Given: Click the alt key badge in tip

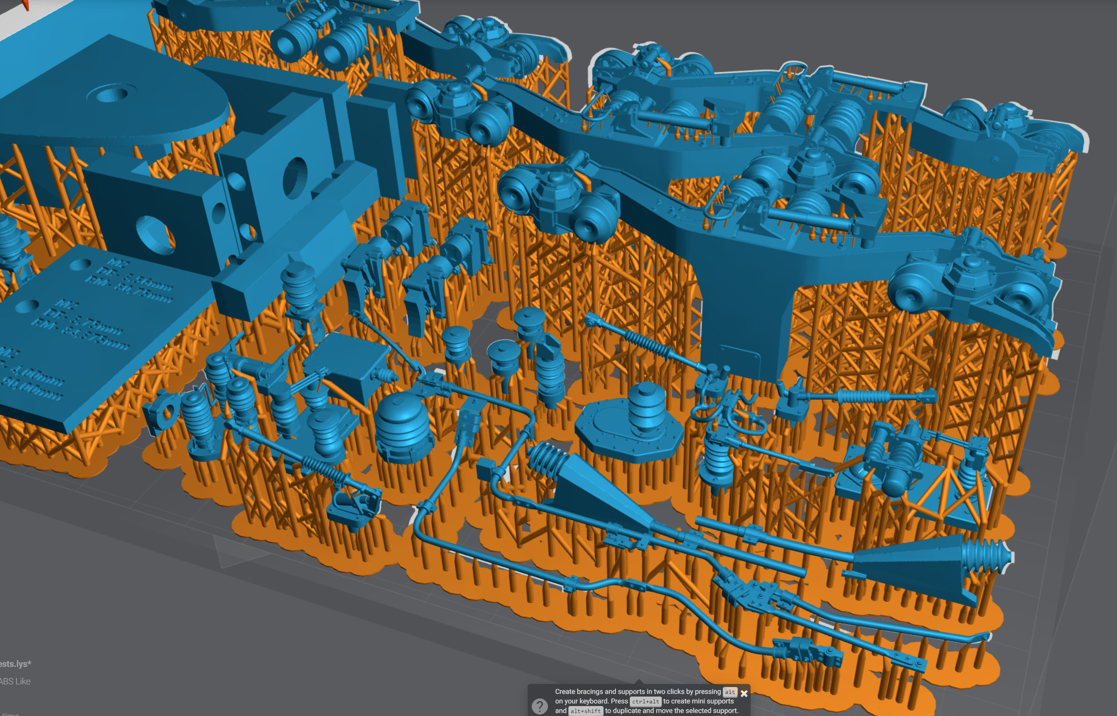Looking at the screenshot, I should [730, 692].
